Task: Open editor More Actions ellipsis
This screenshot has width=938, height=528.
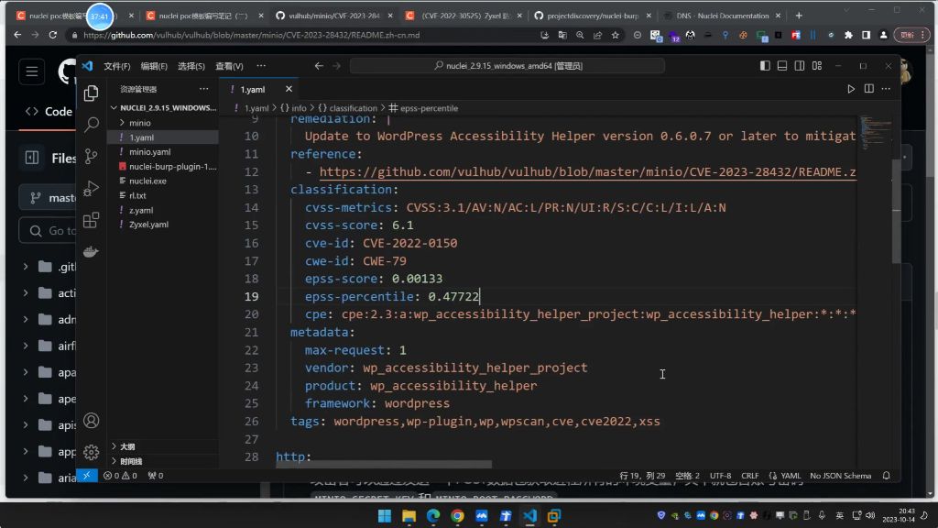Action: coord(886,89)
